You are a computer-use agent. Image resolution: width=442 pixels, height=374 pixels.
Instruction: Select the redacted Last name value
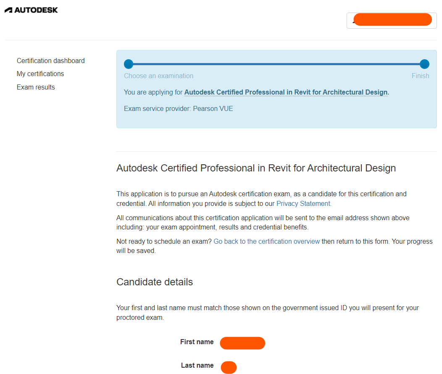[x=229, y=367]
